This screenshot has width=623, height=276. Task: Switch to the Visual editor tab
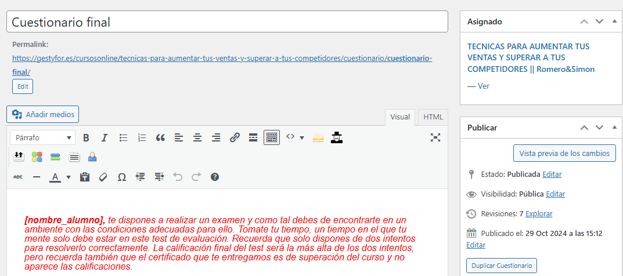(400, 117)
